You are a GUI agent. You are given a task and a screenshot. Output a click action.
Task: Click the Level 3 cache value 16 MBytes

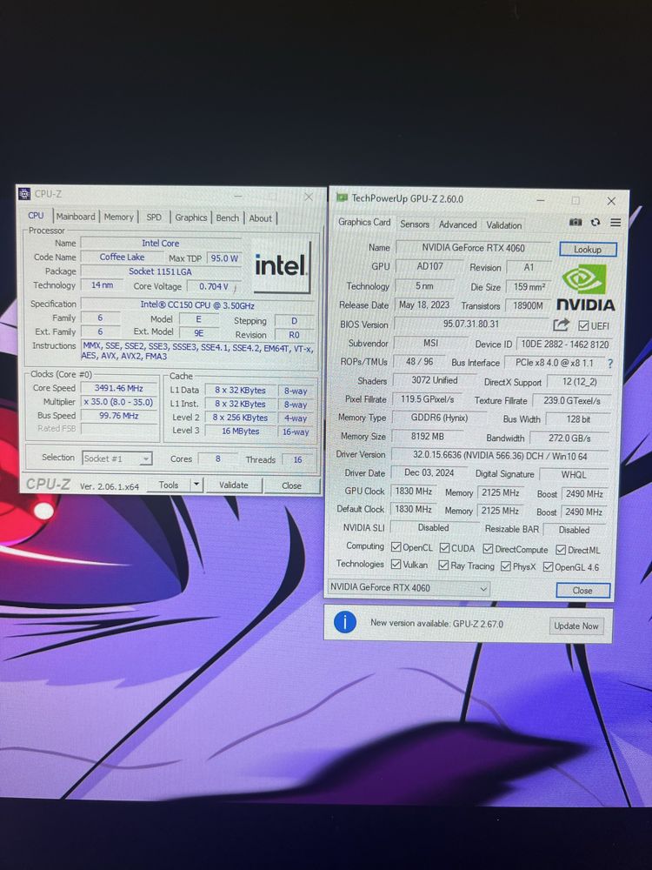(x=241, y=432)
